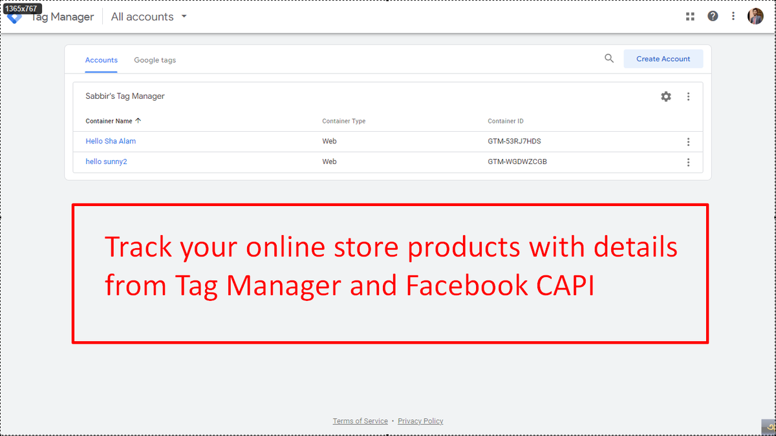
Task: Switch to the Accounts tab
Action: (102, 60)
